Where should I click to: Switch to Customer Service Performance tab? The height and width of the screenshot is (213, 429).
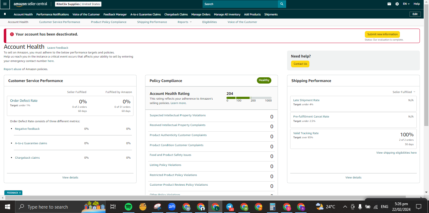click(60, 22)
